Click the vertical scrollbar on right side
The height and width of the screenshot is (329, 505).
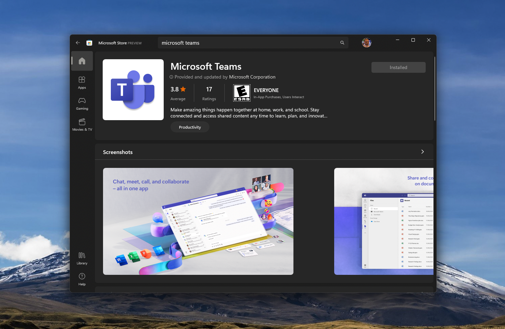(435, 89)
